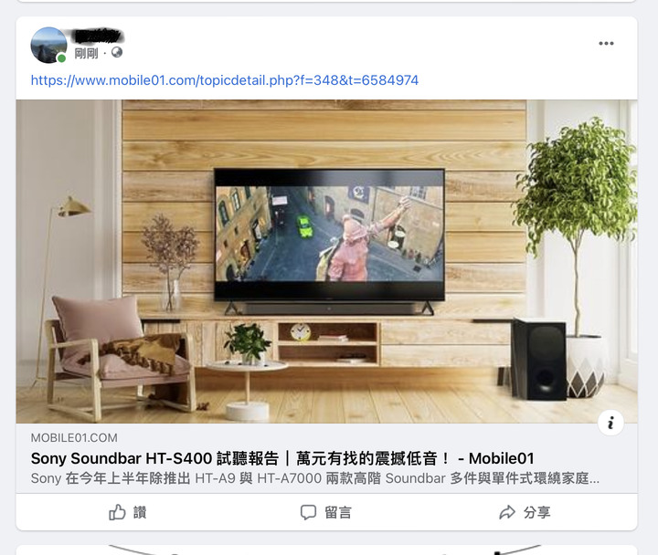Image resolution: width=658 pixels, height=555 pixels.
Task: Open the Sony Soundbar HT-S400 article title
Action: click(282, 458)
